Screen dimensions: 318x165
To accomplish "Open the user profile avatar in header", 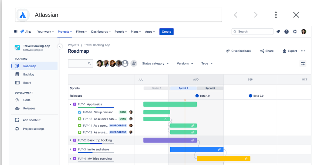I will pyautogui.click(x=304, y=31).
